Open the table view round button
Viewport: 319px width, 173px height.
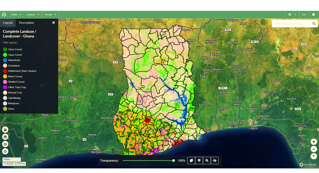(5, 137)
